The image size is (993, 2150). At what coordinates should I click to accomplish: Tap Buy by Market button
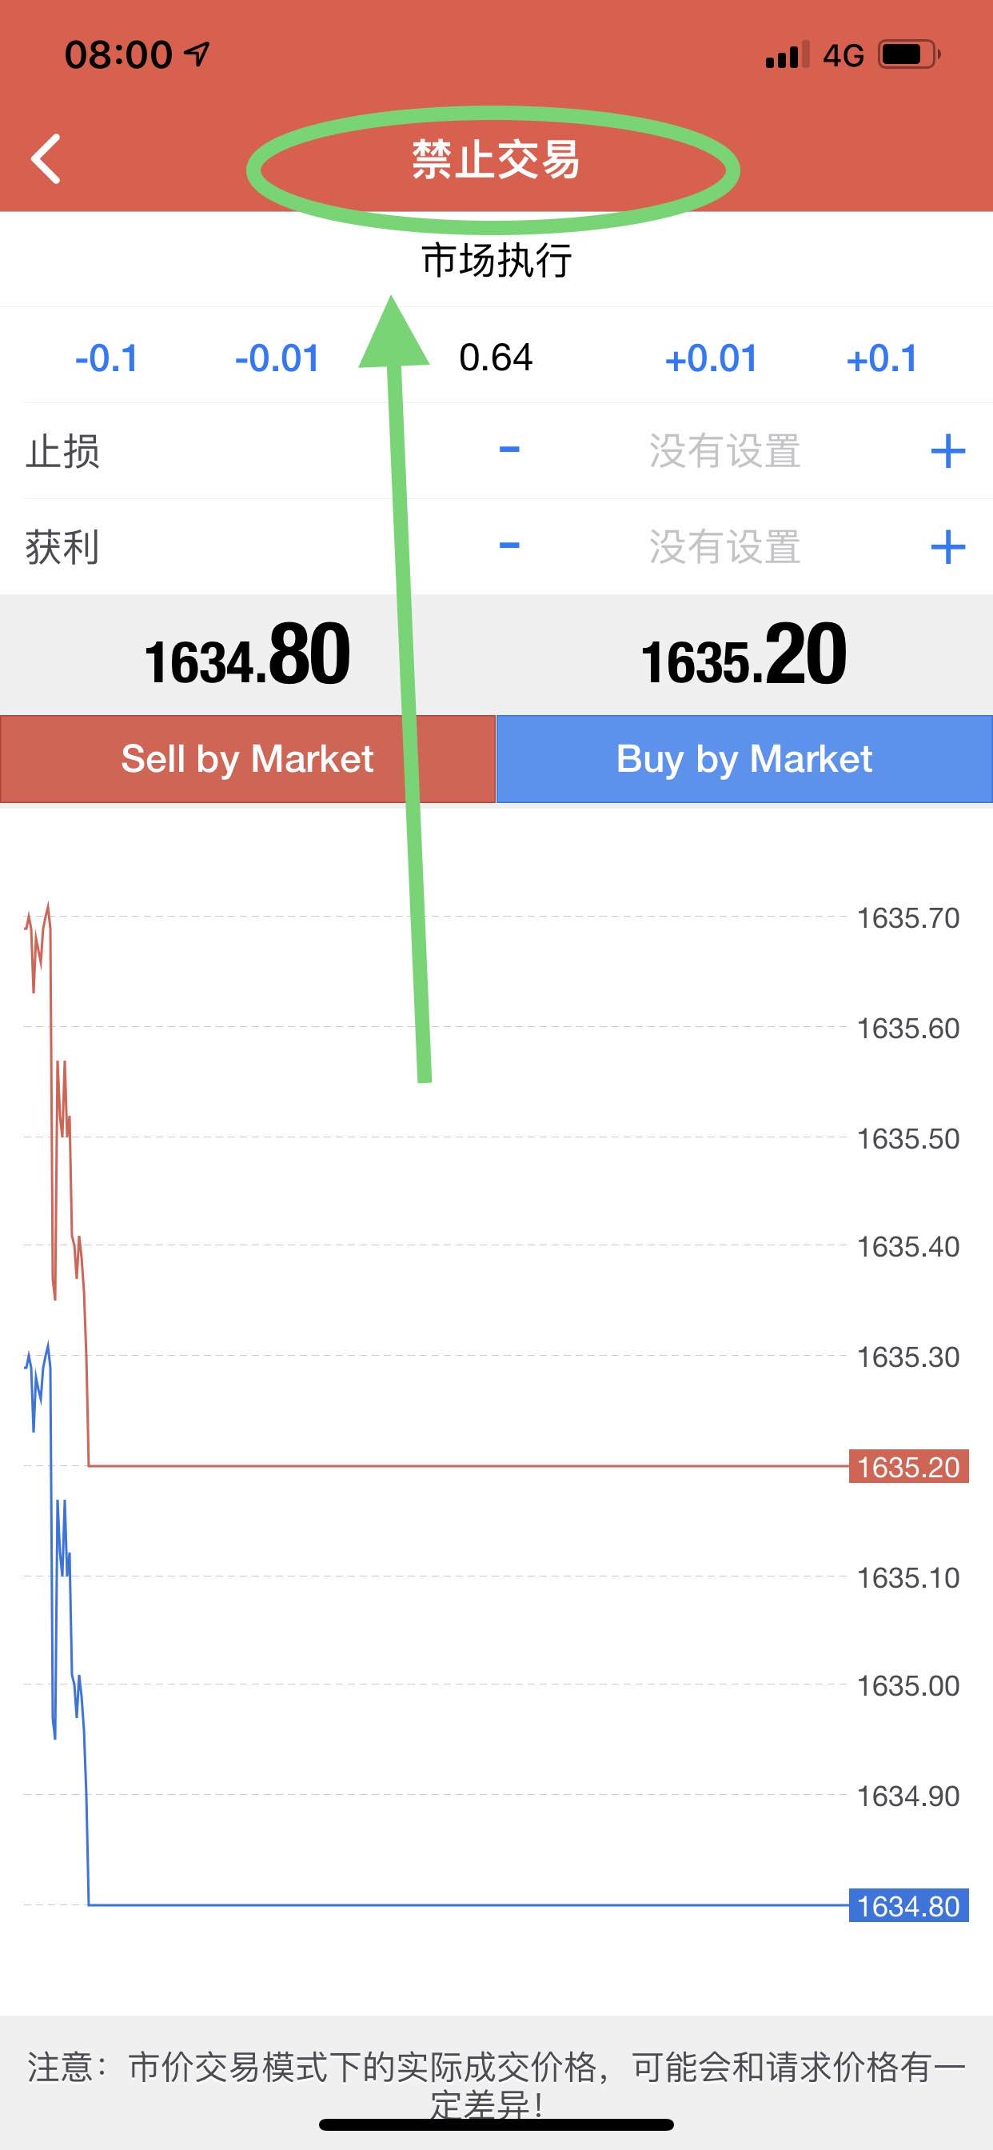[744, 759]
